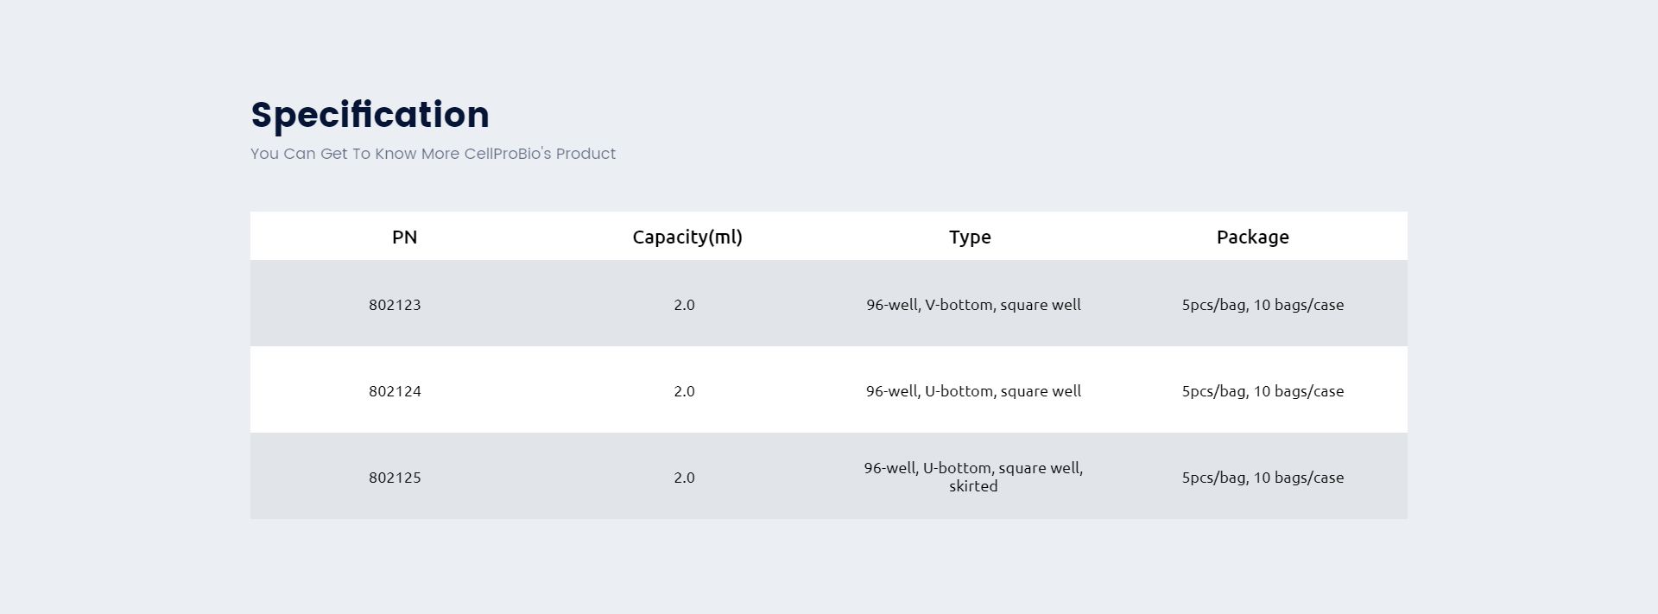Click the table header row background

point(829,236)
